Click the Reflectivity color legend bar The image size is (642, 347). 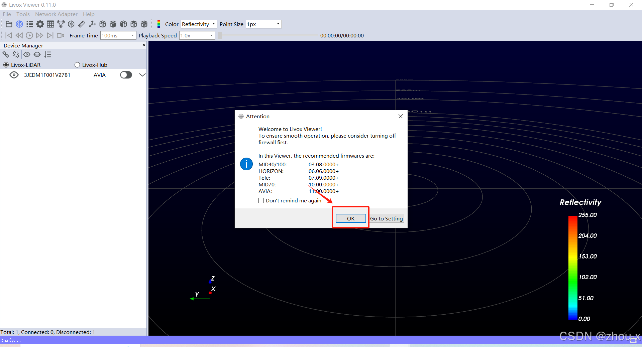point(573,268)
